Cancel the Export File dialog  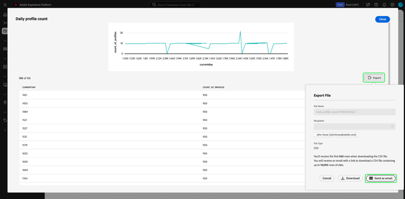click(327, 178)
